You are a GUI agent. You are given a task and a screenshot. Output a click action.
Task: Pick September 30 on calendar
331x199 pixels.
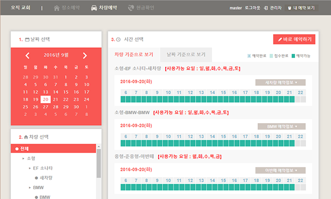(76, 107)
